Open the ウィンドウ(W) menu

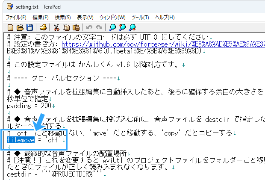click(x=112, y=18)
